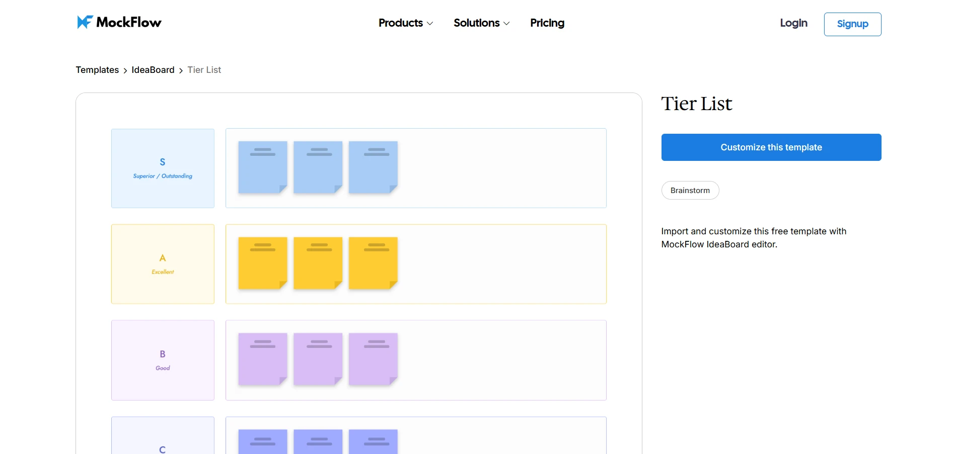Select the middle yellow sticky note in A tier

pos(318,263)
